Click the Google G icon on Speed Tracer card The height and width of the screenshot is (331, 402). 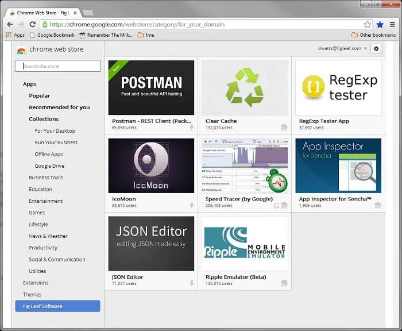click(x=276, y=205)
